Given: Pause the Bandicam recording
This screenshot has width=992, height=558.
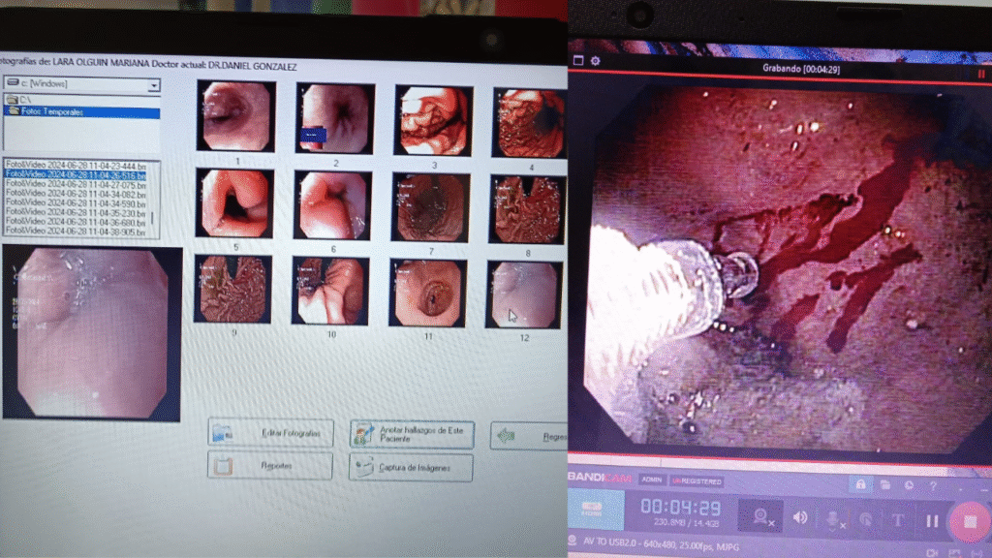Looking at the screenshot, I should click(x=931, y=521).
